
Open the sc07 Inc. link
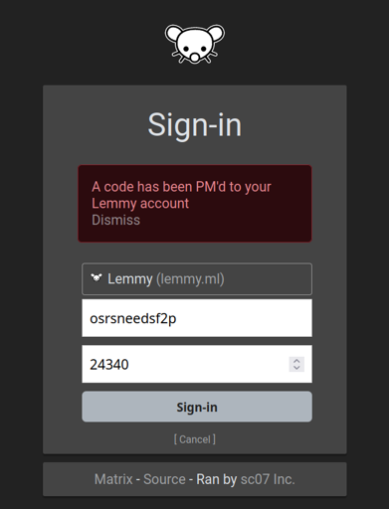click(268, 479)
